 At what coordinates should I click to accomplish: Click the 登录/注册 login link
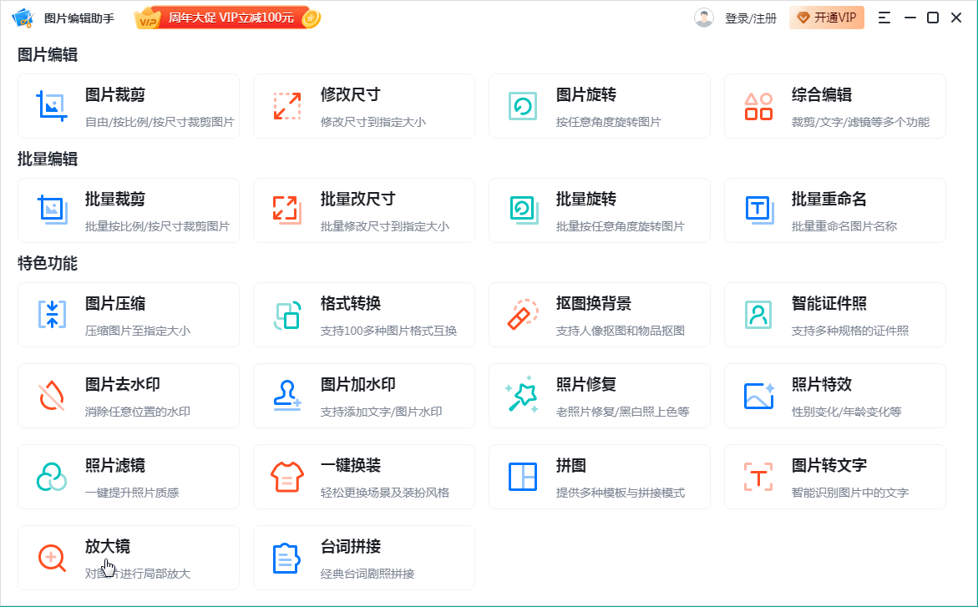pyautogui.click(x=750, y=18)
